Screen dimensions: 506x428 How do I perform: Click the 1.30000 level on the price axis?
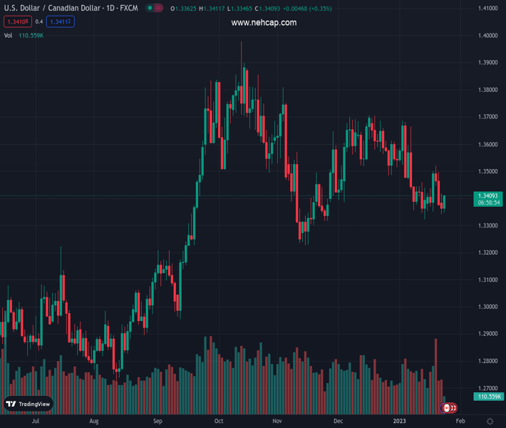click(x=487, y=307)
